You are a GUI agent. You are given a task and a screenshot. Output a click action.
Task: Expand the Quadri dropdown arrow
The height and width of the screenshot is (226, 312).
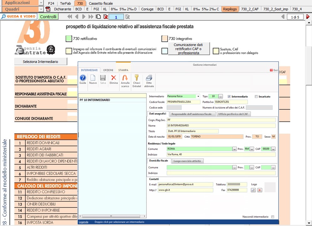41,9
